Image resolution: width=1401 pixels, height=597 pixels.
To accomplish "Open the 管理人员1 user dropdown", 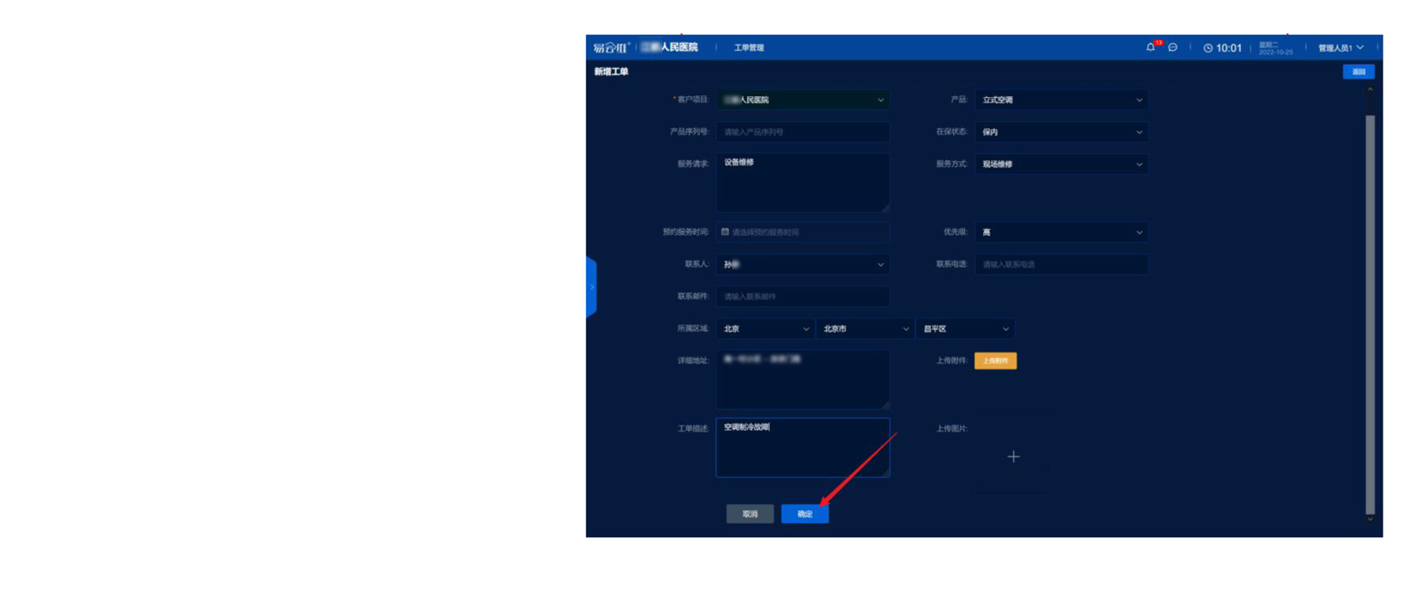I will click(x=1341, y=48).
